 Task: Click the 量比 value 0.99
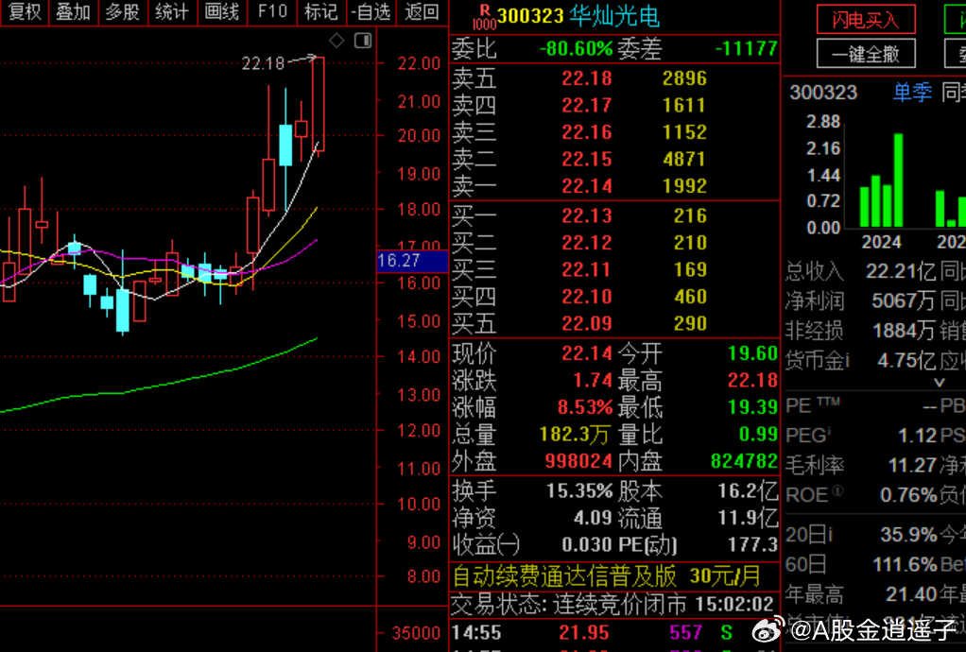click(758, 435)
